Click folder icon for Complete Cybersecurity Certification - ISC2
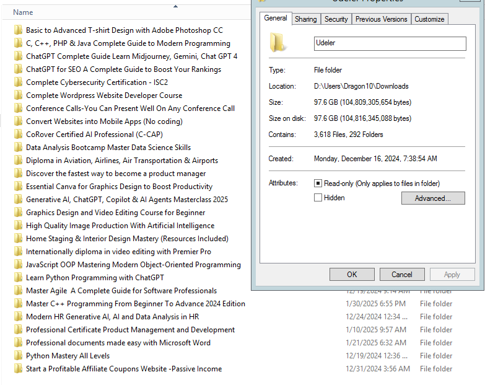Screen dimensions: 485x385 click(x=18, y=82)
